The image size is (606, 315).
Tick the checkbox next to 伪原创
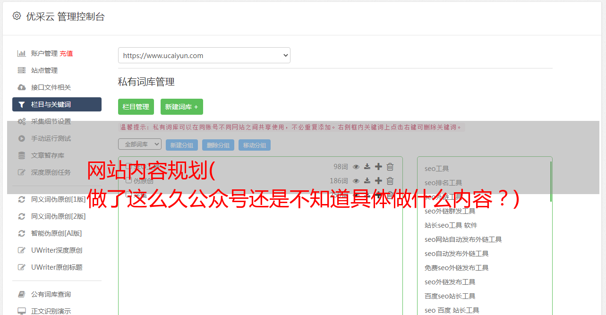pos(128,180)
